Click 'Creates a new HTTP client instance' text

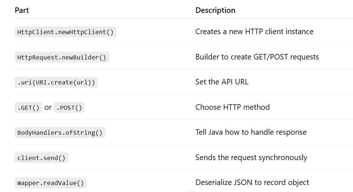(x=254, y=32)
